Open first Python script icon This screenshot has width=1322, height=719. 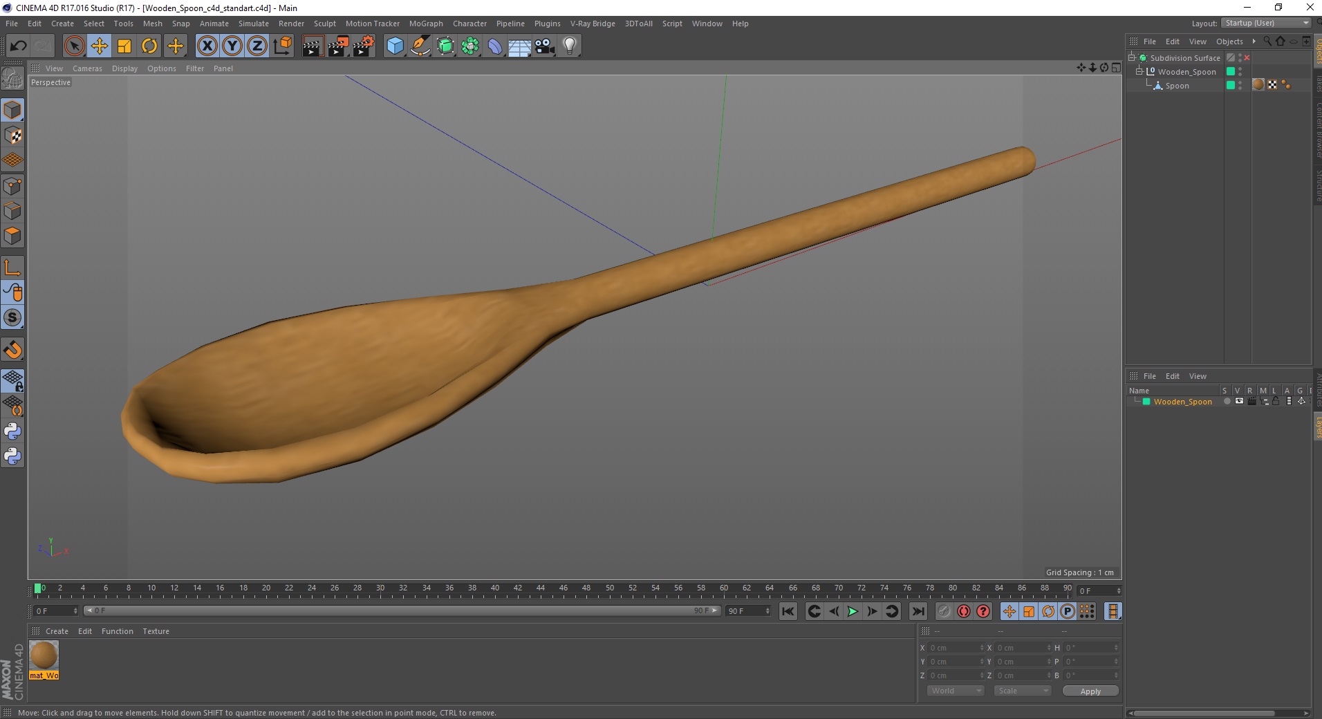(x=12, y=431)
